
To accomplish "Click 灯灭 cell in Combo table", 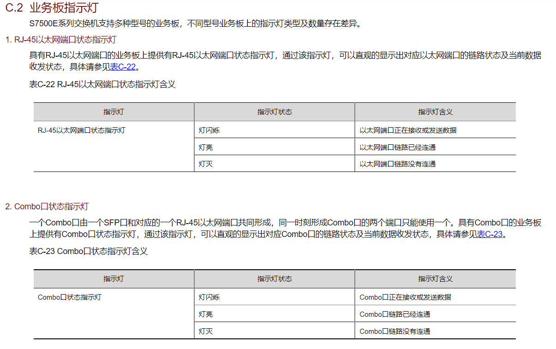I will click(275, 331).
